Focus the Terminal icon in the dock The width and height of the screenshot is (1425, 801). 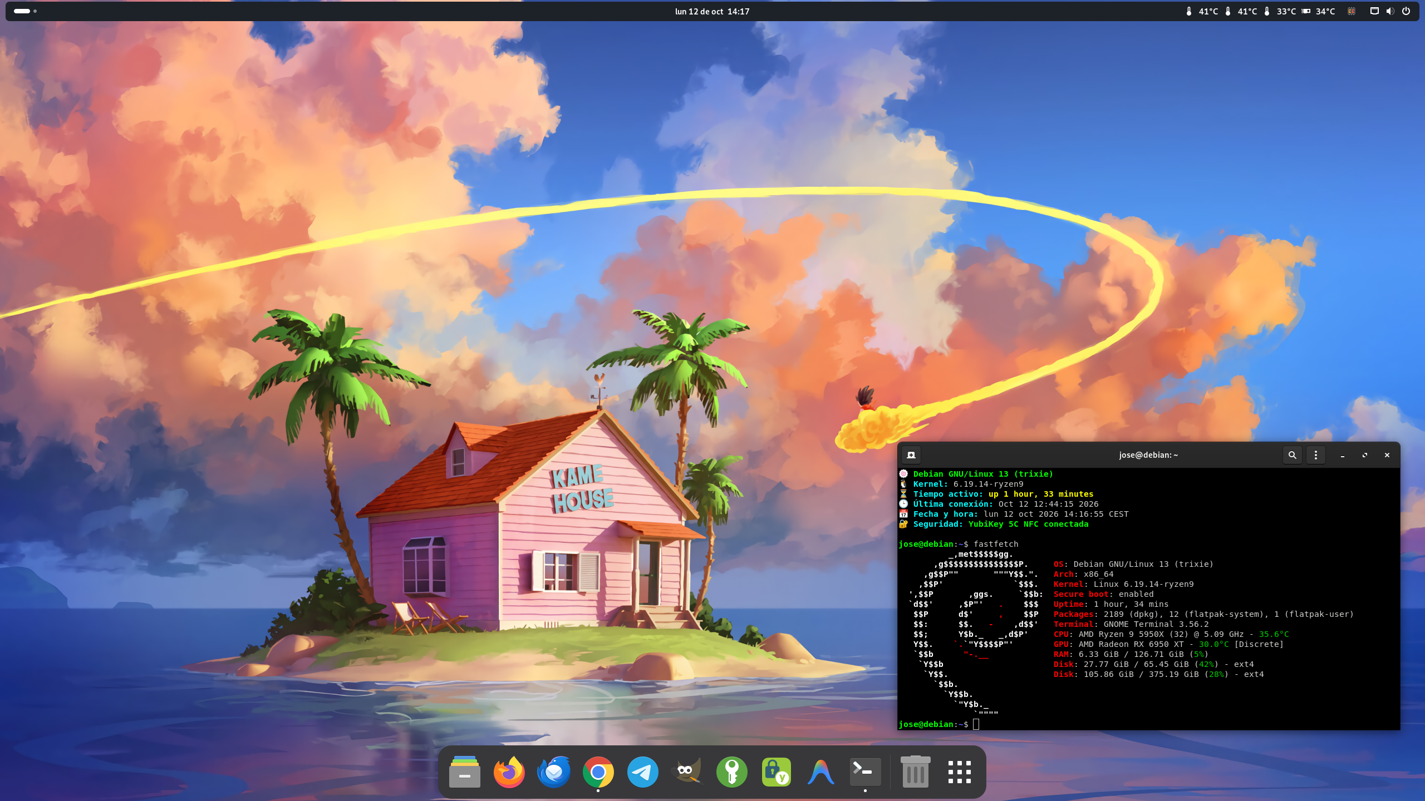[x=865, y=772]
